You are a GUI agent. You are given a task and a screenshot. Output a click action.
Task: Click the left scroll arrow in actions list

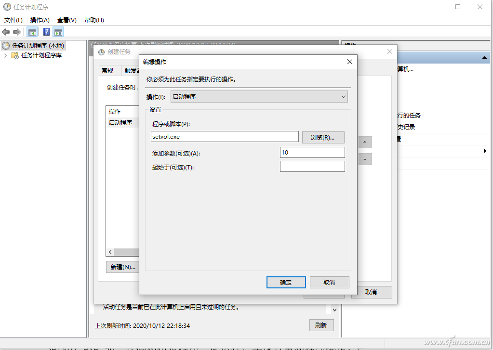coord(110,252)
